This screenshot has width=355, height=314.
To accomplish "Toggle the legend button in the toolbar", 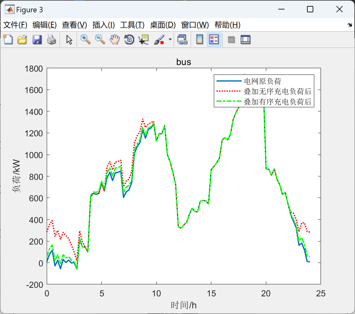I will pyautogui.click(x=214, y=39).
